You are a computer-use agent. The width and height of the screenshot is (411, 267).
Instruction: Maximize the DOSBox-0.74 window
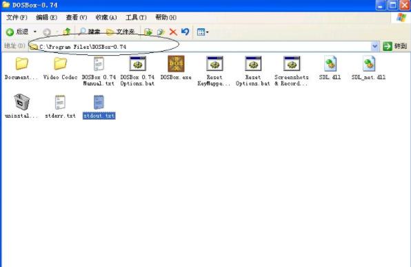coord(392,5)
